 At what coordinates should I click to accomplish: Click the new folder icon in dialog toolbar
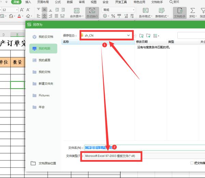coord(148,35)
